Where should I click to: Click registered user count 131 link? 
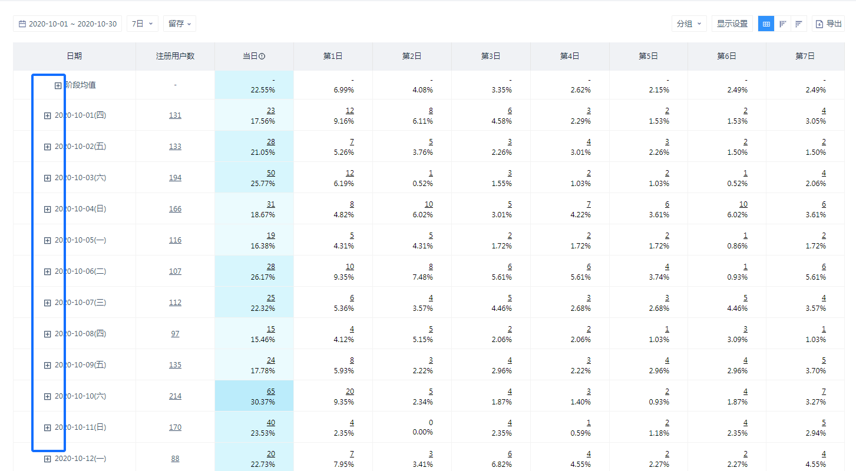175,115
